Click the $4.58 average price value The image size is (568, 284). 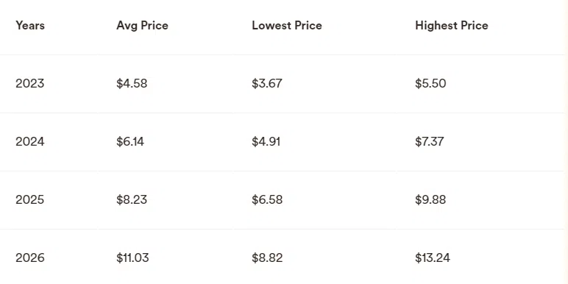tap(132, 84)
